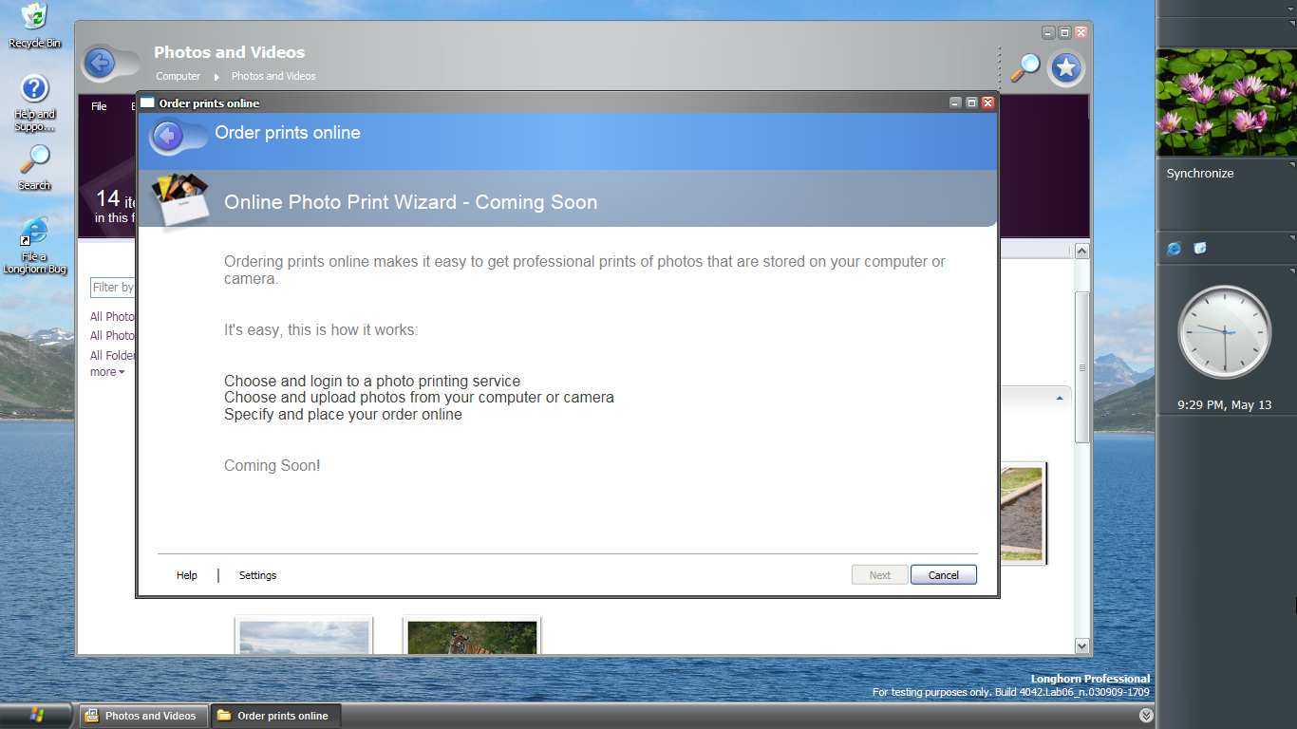Open the clock tile menu arrow
The height and width of the screenshot is (729, 1297).
pos(1290,271)
